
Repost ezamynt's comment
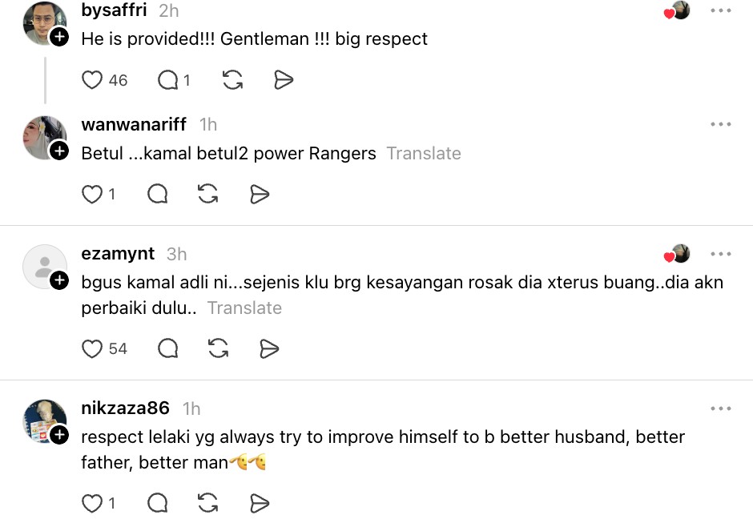point(218,349)
